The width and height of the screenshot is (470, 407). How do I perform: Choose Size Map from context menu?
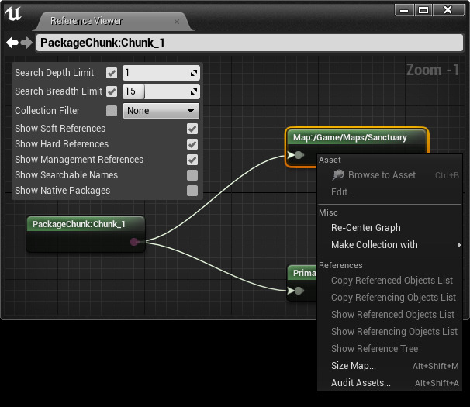click(354, 366)
